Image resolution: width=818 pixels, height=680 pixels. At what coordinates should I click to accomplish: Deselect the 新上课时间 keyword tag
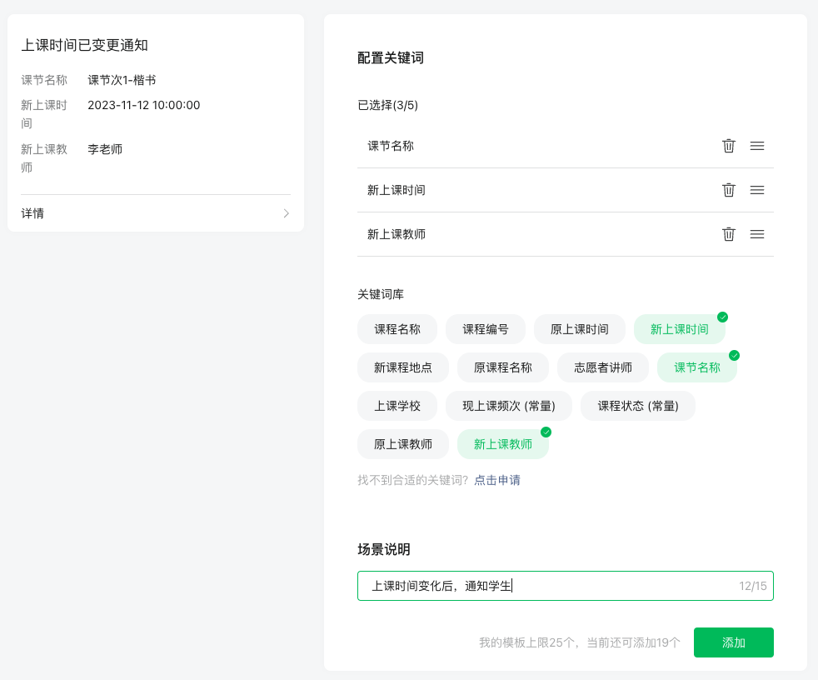[679, 329]
